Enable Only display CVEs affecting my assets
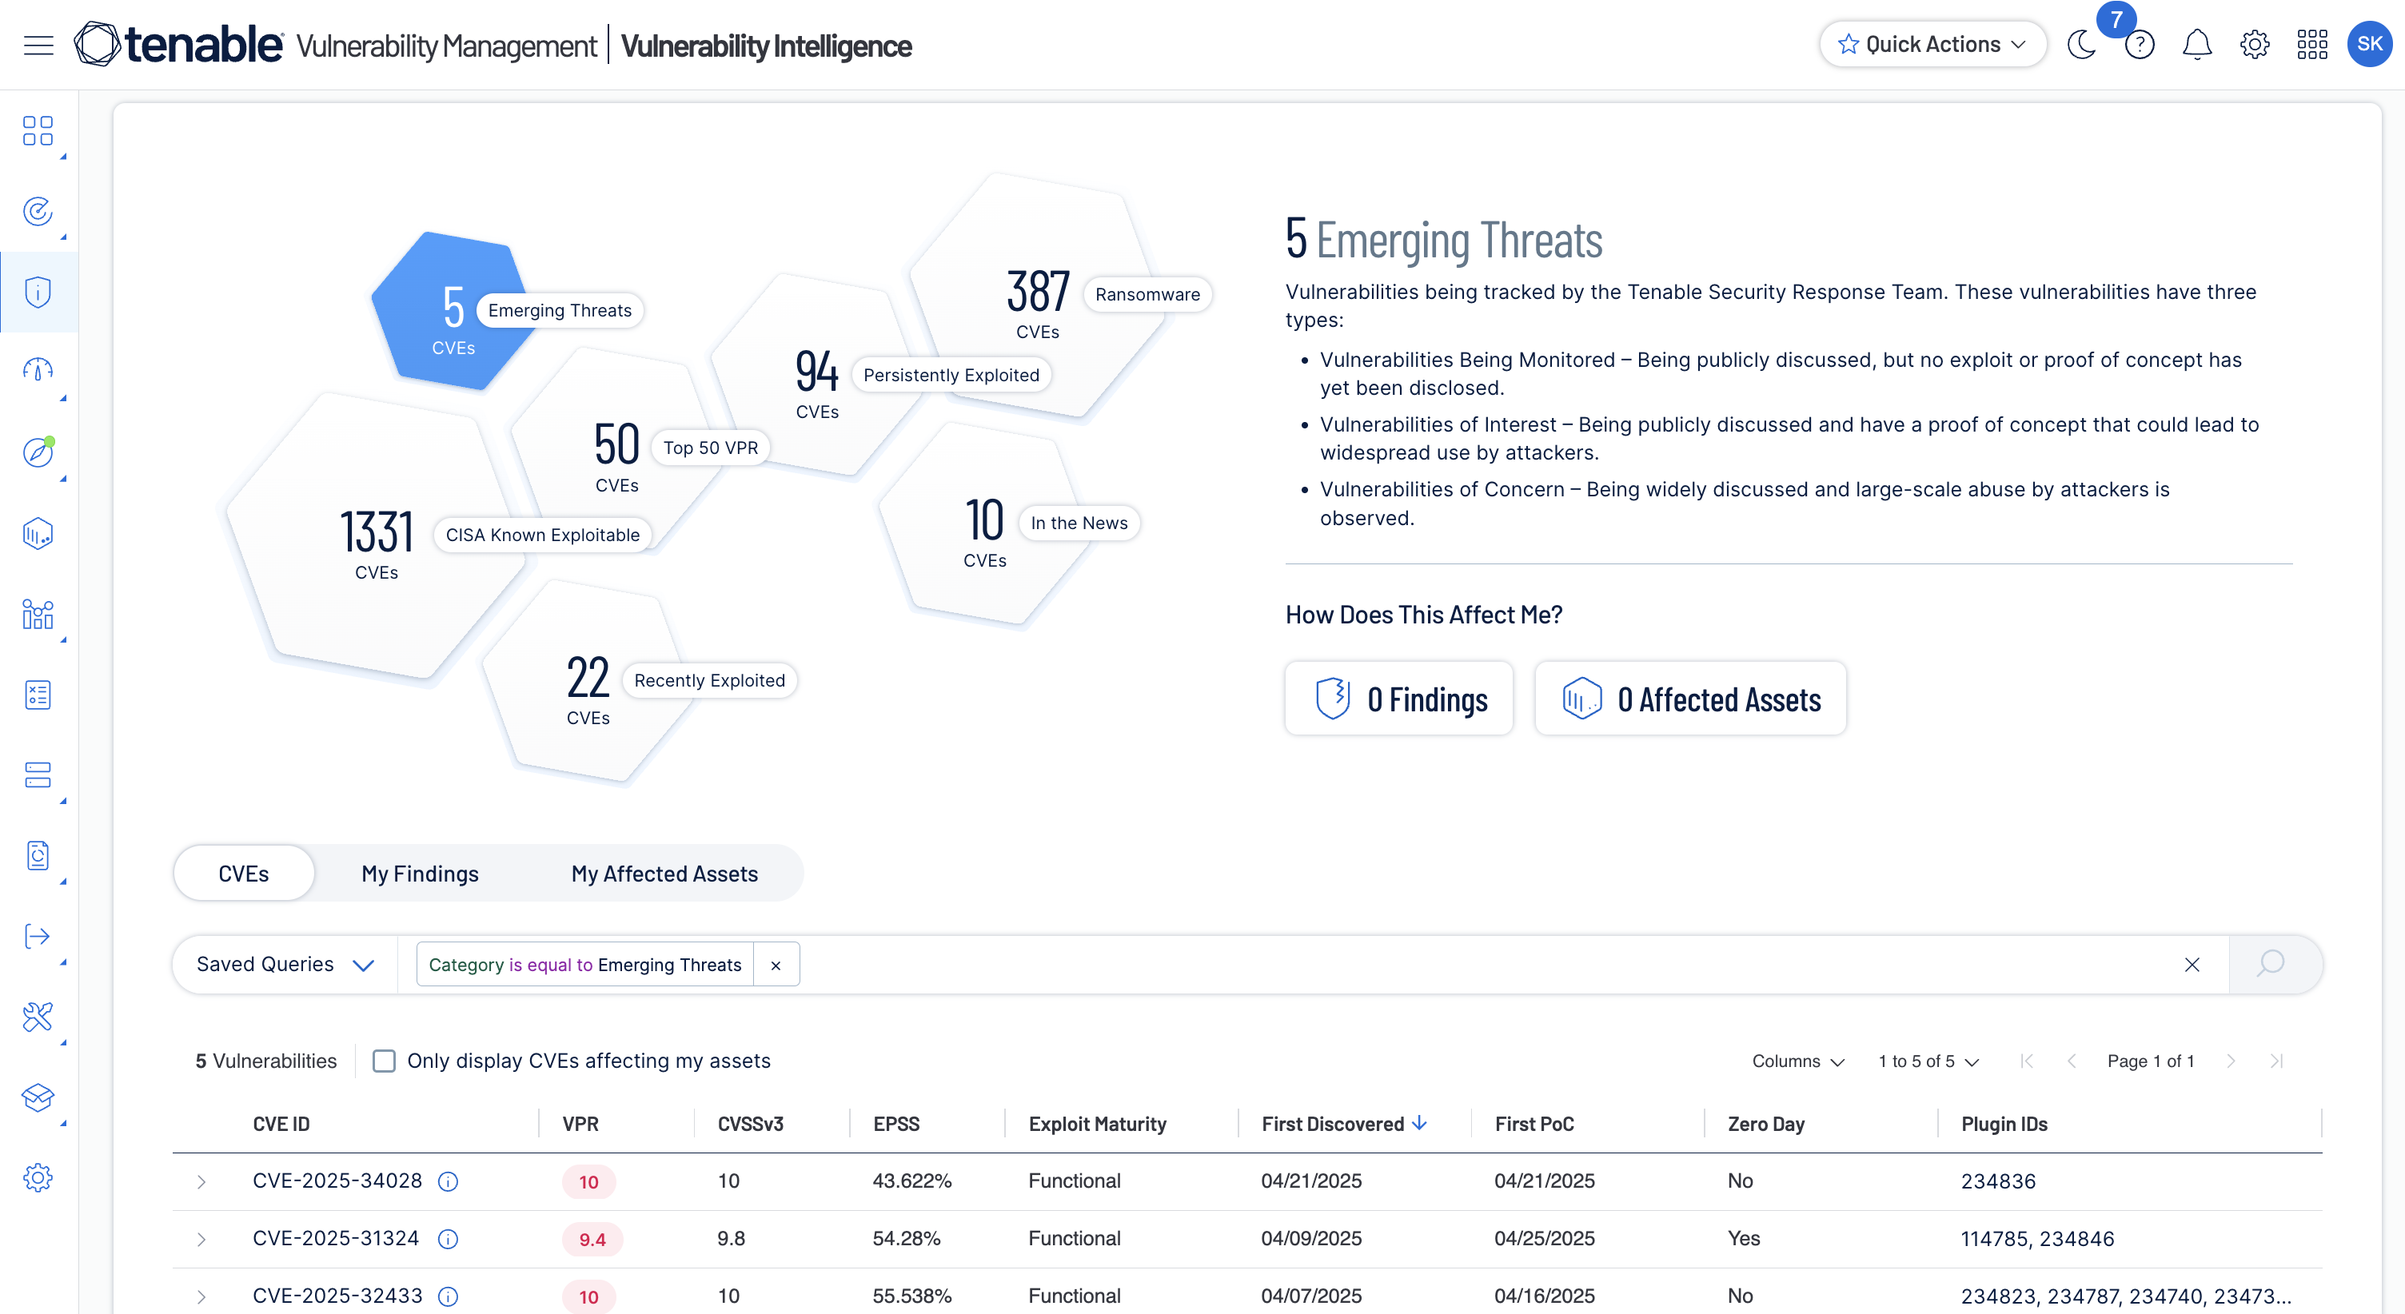 click(x=384, y=1061)
